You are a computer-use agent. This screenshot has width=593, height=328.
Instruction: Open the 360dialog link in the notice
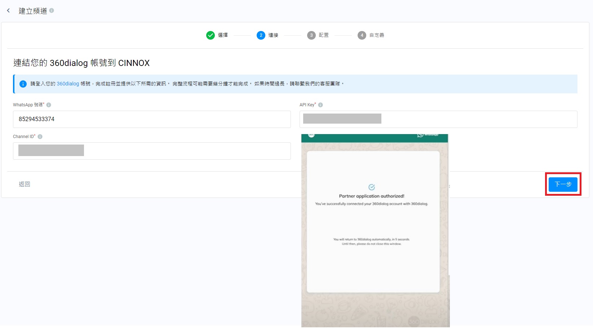tap(68, 84)
